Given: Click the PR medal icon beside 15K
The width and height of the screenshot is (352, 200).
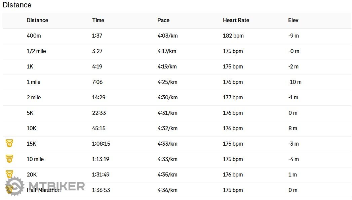Looking at the screenshot, I should click(x=9, y=144).
